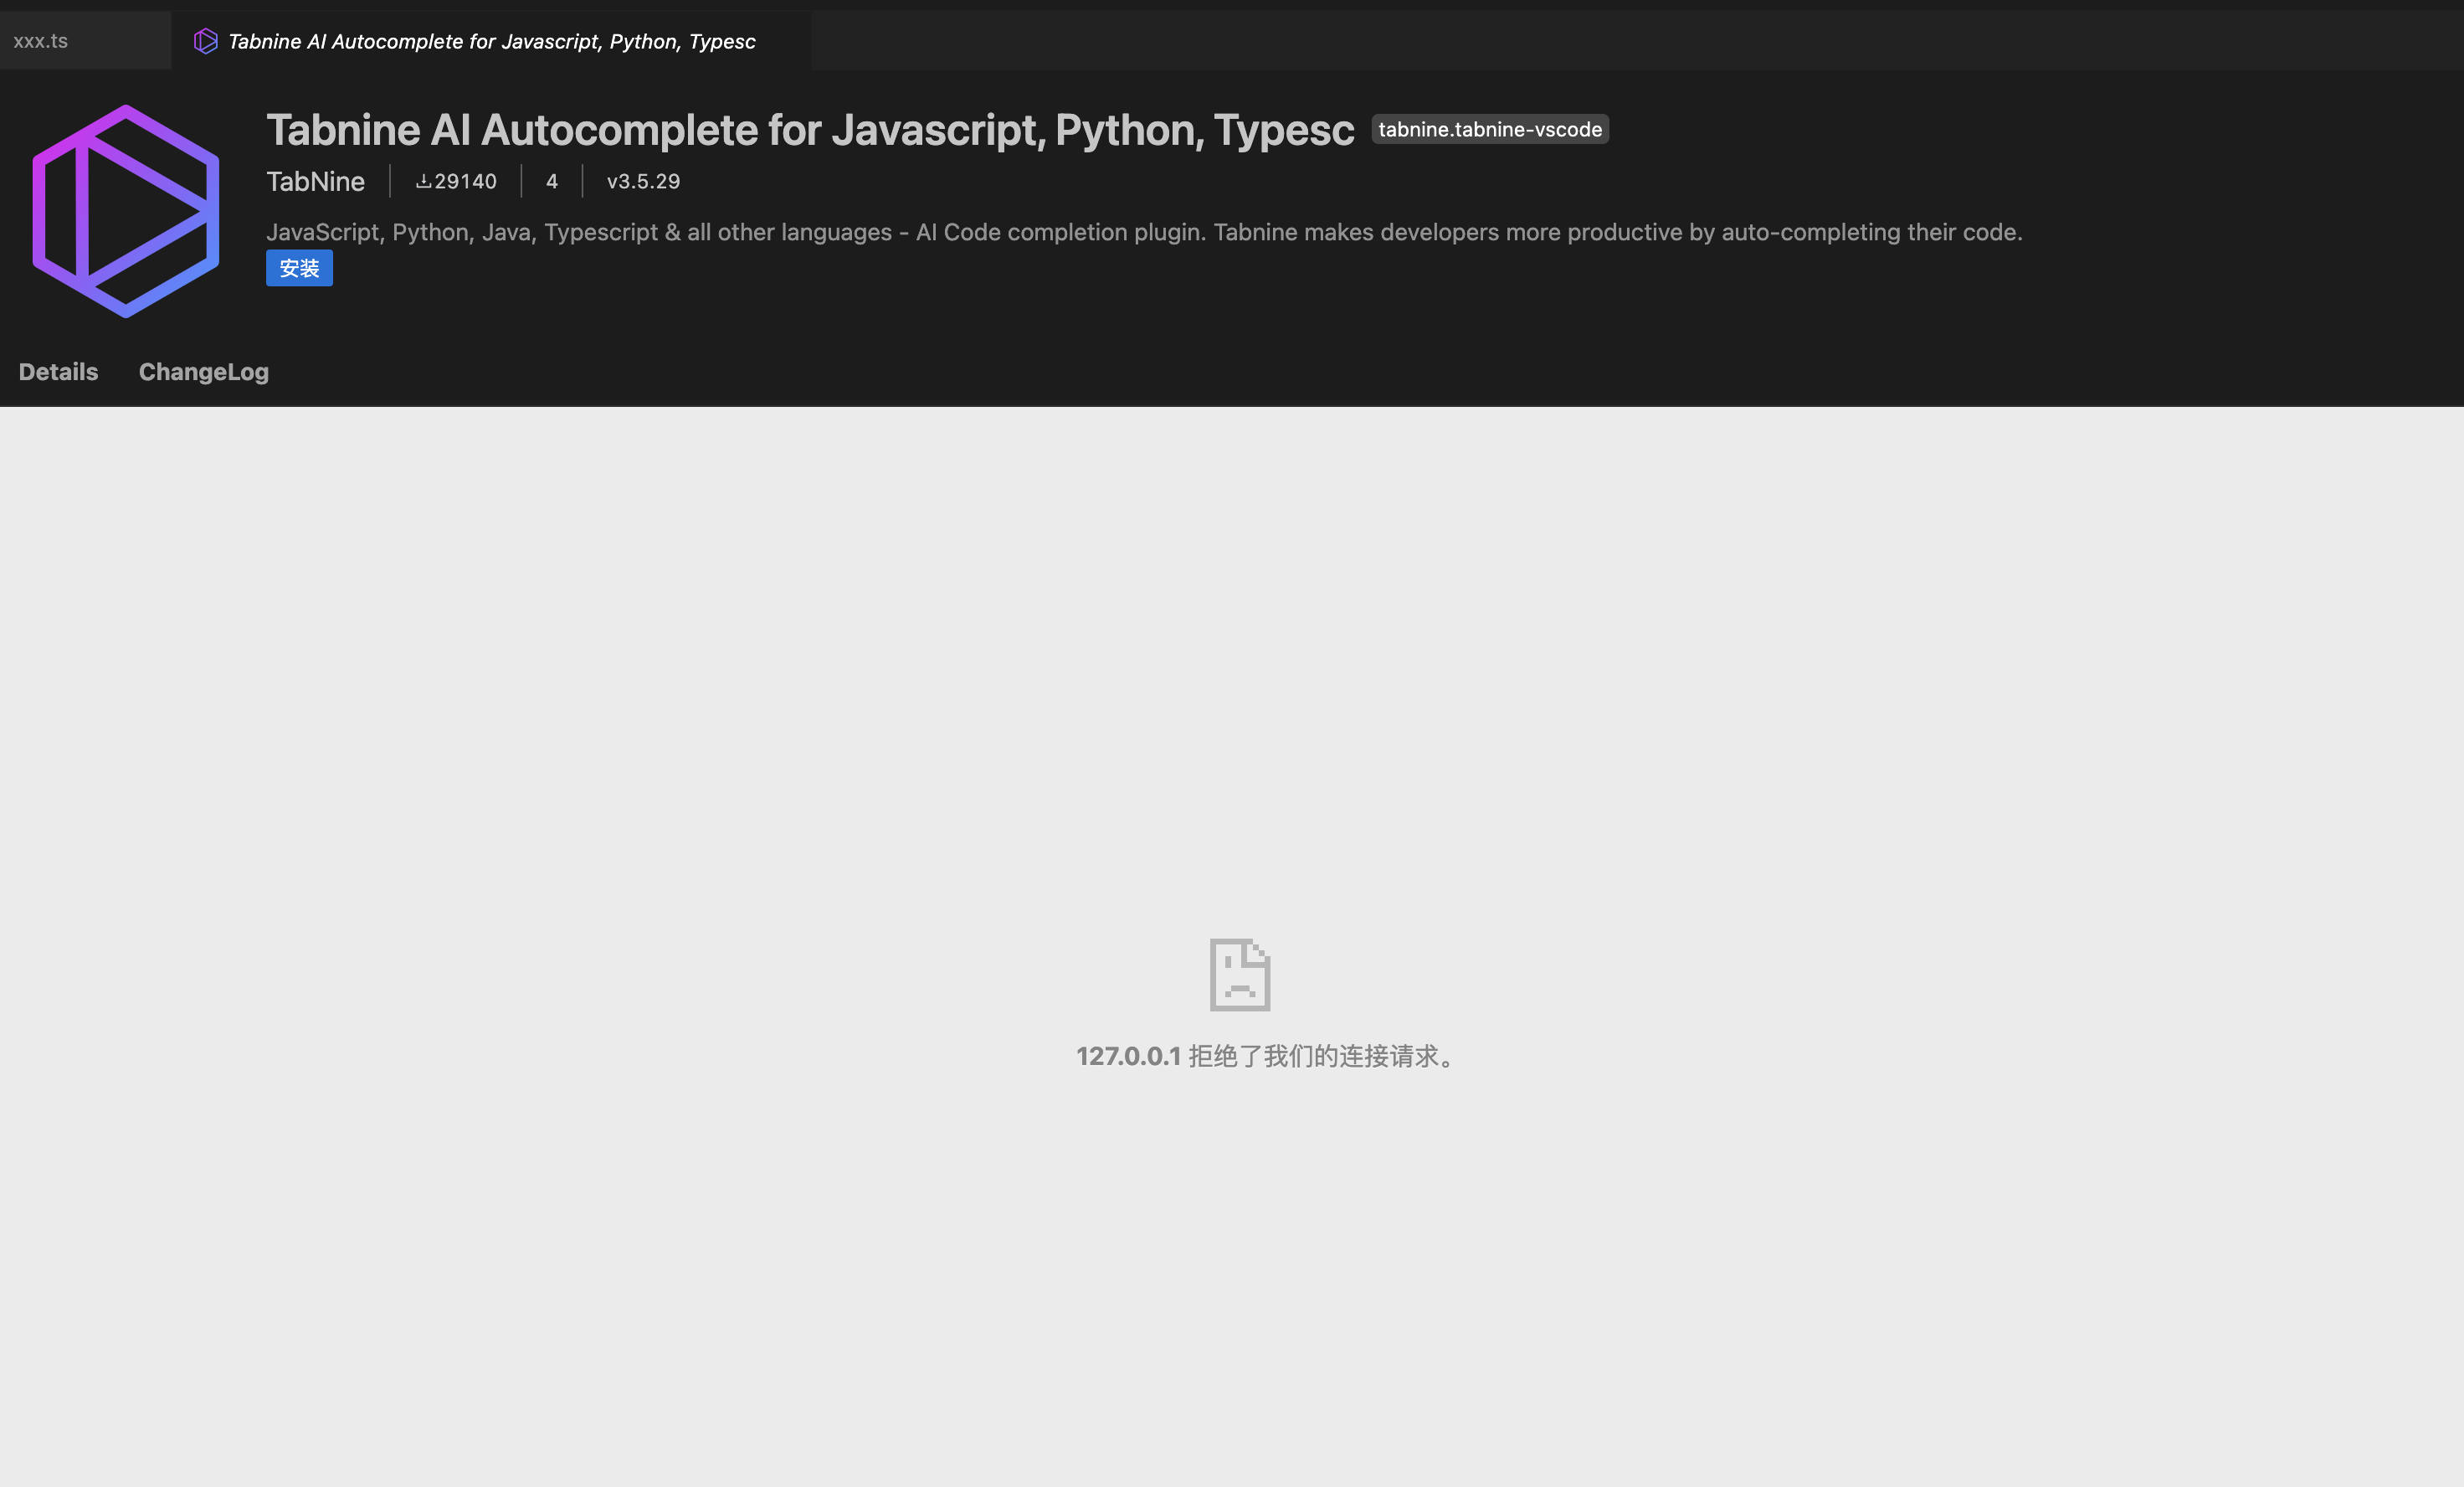This screenshot has width=2464, height=1487.
Task: Click the extension description text
Action: [x=1145, y=231]
